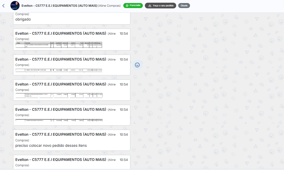Open the contact title Evelton - C5777 in the header
The image size is (284, 170).
click(59, 6)
